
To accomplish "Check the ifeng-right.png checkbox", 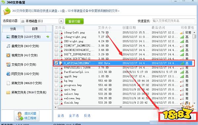I will point(56,37).
